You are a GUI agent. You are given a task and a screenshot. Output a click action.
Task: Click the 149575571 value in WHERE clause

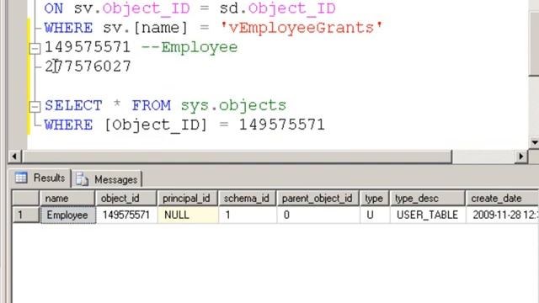(x=282, y=125)
